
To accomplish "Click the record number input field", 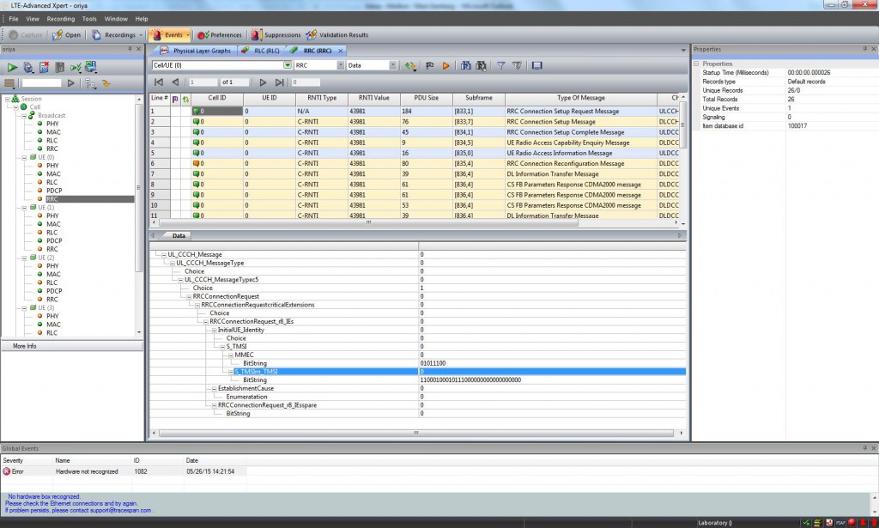I will pos(203,82).
